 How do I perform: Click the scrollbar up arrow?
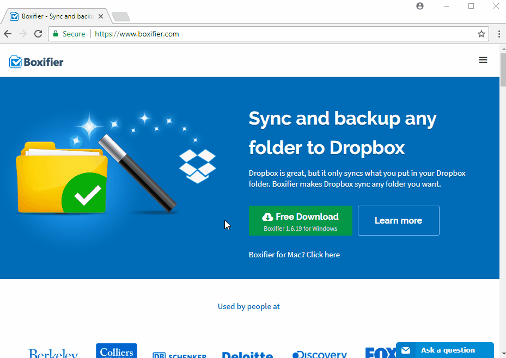[x=503, y=48]
